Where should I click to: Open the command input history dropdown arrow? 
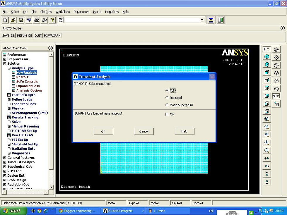click(202, 20)
